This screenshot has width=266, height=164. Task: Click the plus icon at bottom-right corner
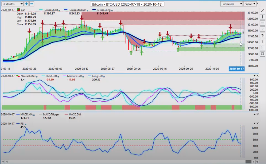pyautogui.click(x=257, y=162)
